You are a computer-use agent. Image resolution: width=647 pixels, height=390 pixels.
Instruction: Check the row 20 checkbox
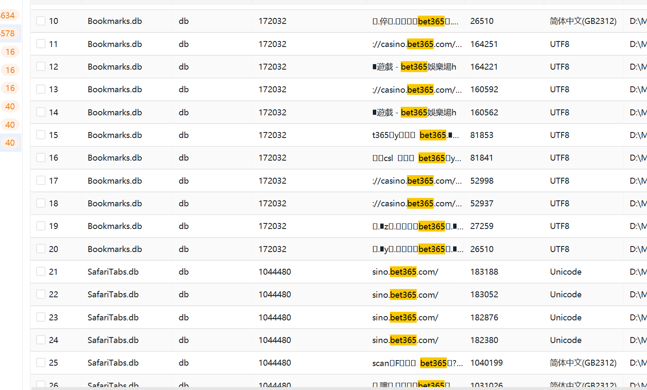41,249
